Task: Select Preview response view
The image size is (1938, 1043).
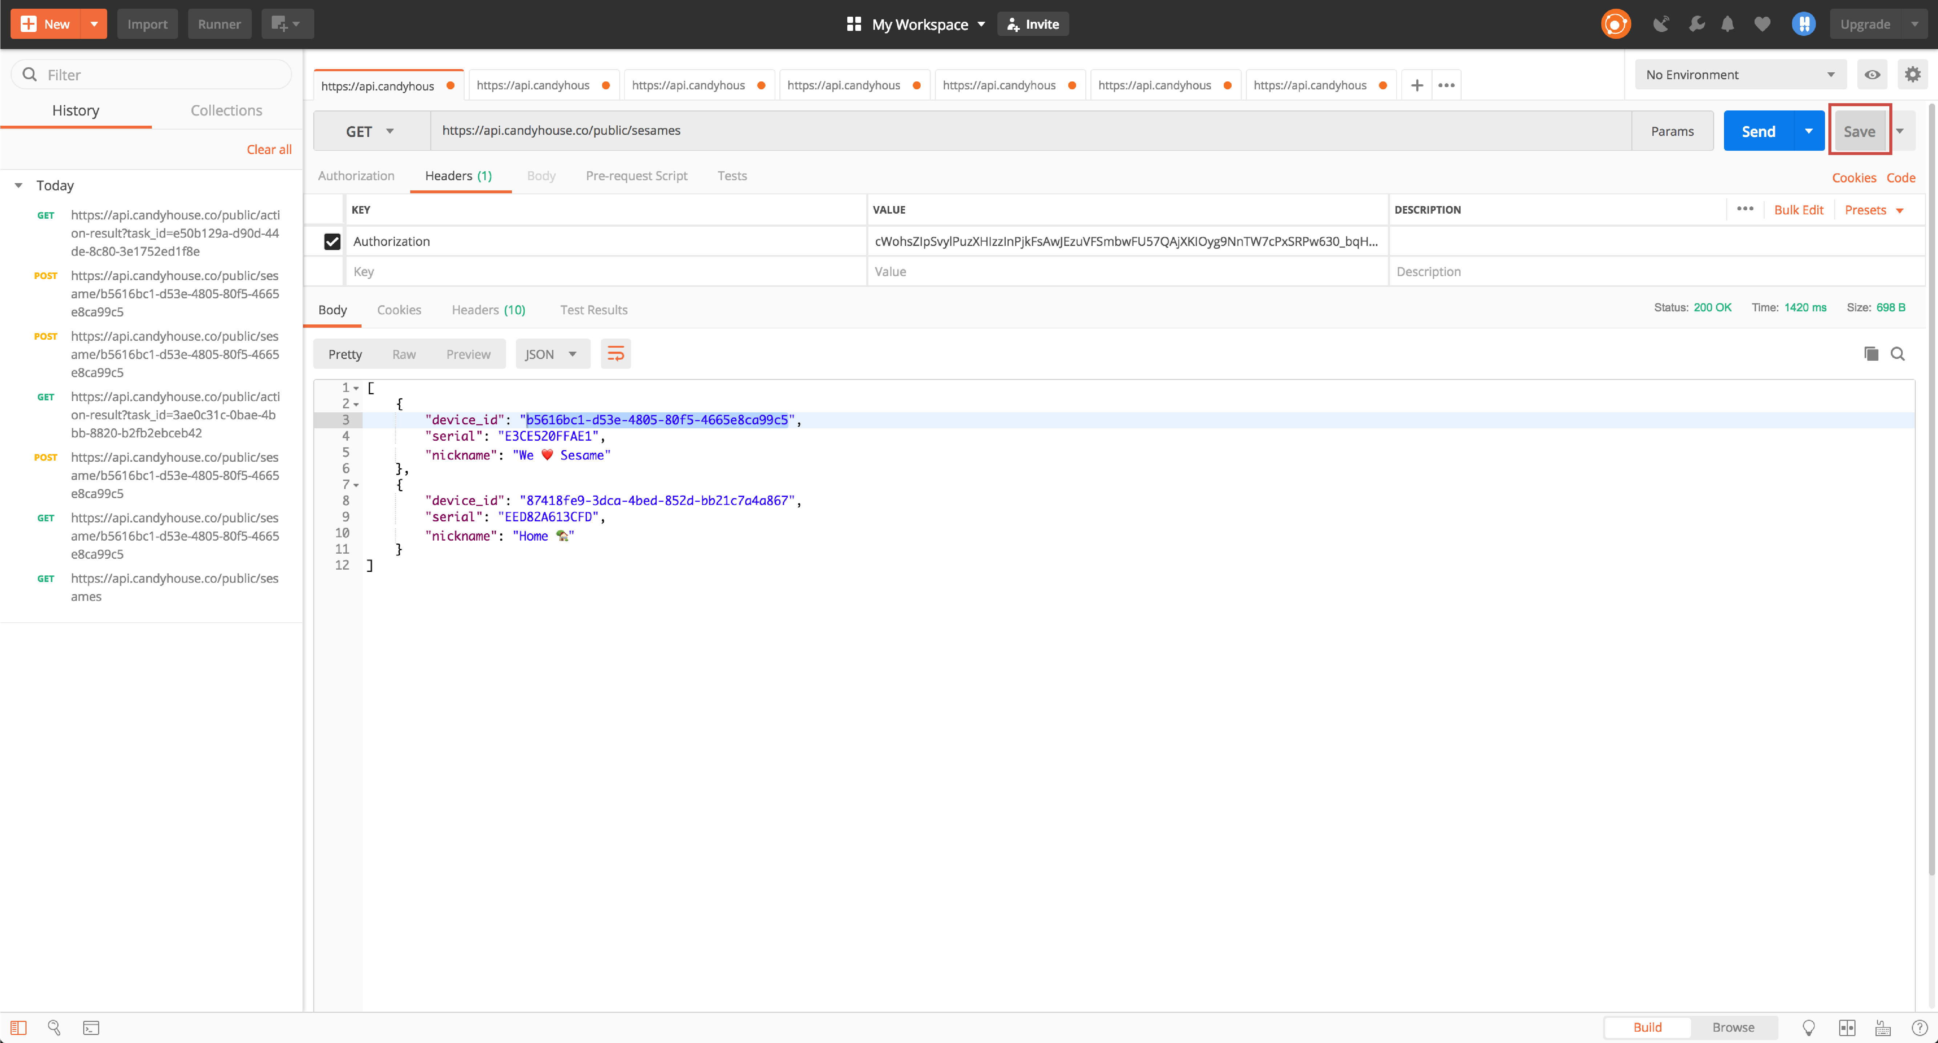Action: point(468,354)
